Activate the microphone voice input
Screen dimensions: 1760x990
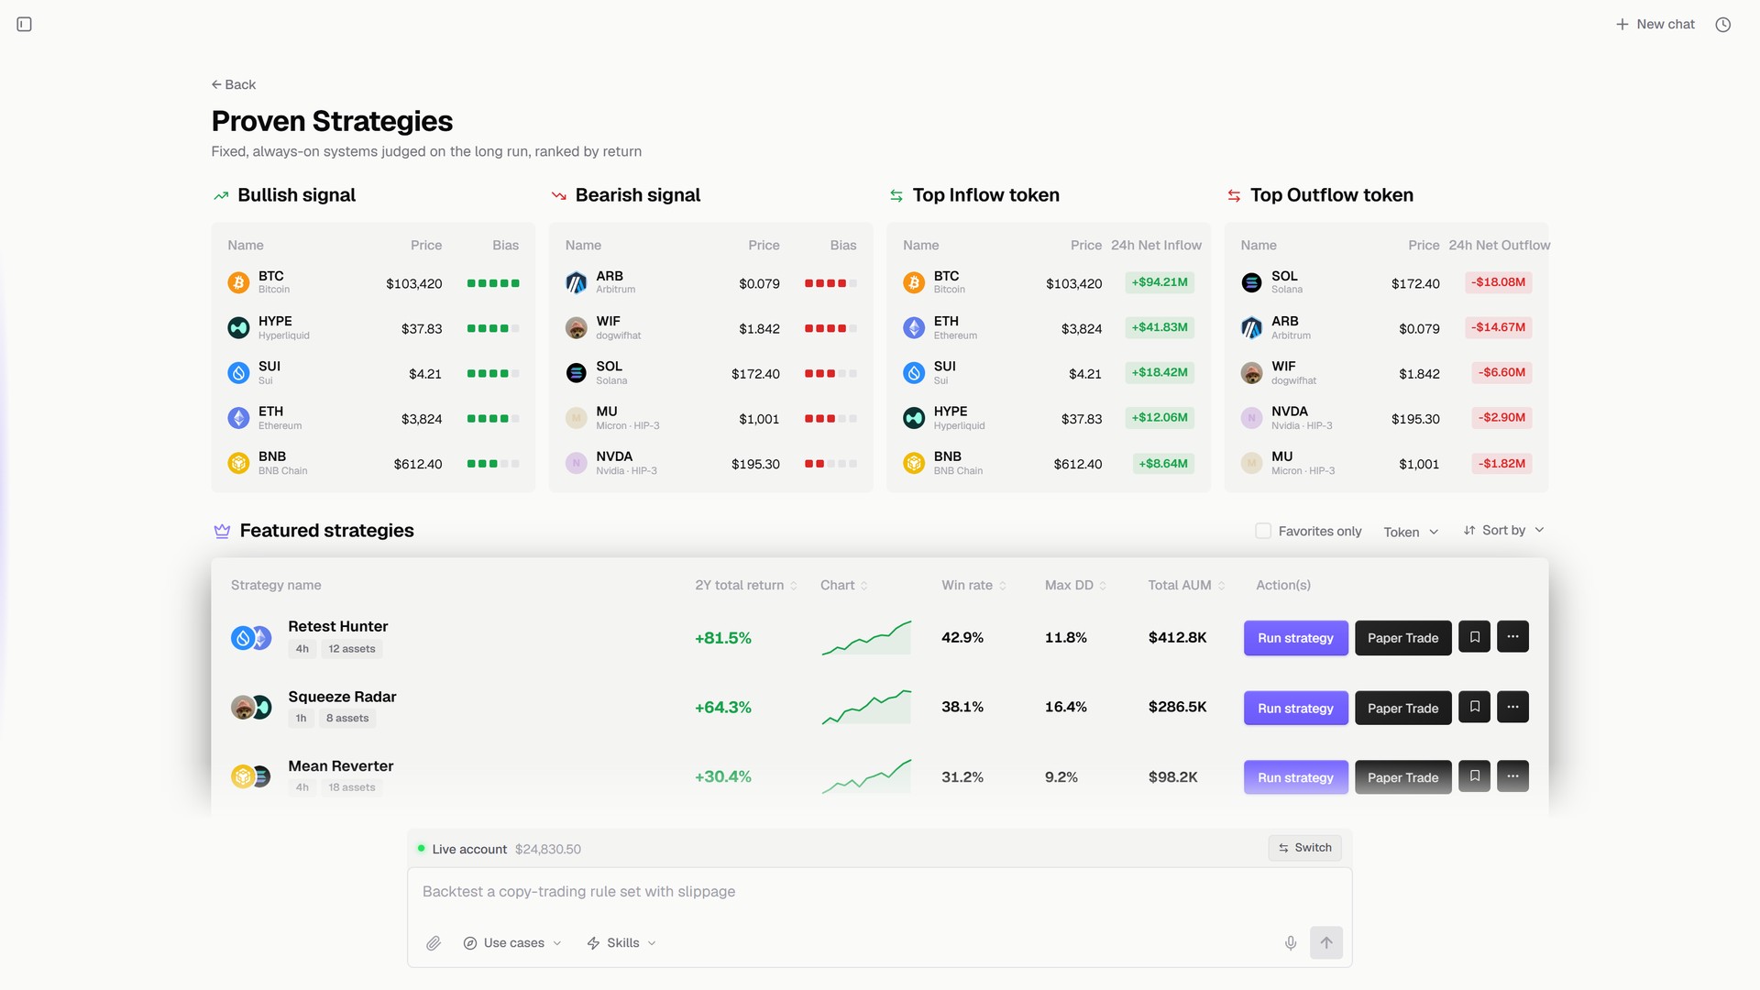pyautogui.click(x=1291, y=943)
